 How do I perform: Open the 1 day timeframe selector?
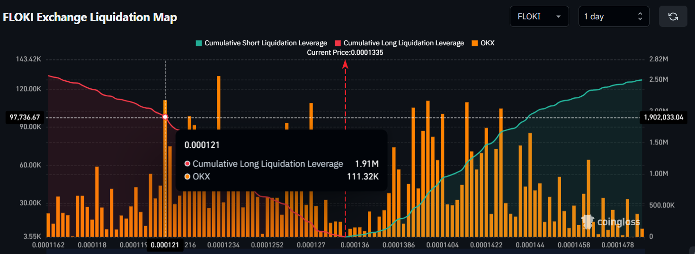point(613,17)
